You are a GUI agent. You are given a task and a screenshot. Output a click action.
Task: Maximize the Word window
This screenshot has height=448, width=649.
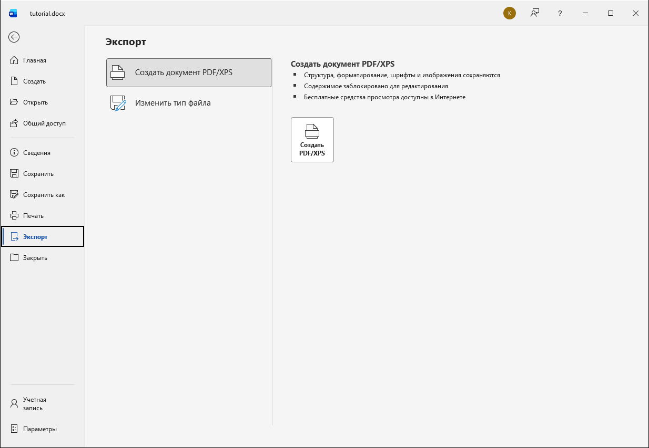(x=611, y=13)
